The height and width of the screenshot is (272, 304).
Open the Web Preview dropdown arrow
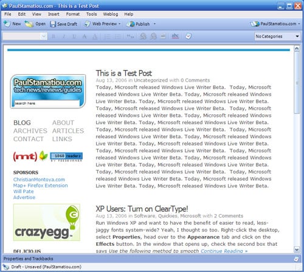120,24
